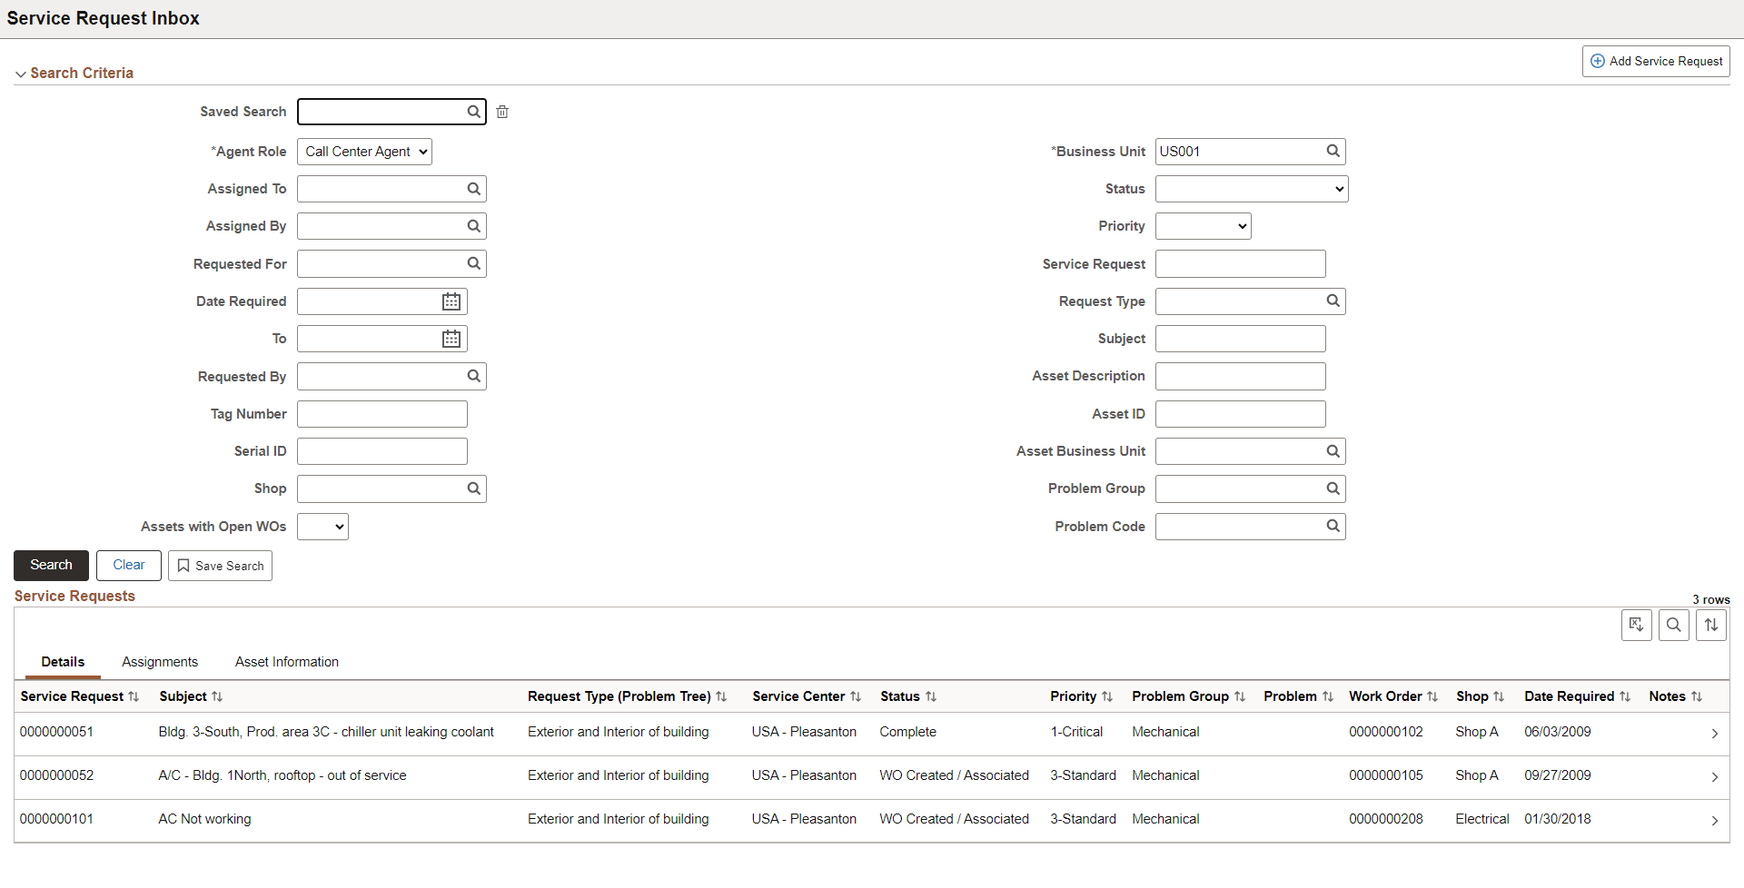
Task: Open the Status dropdown
Action: [1252, 189]
